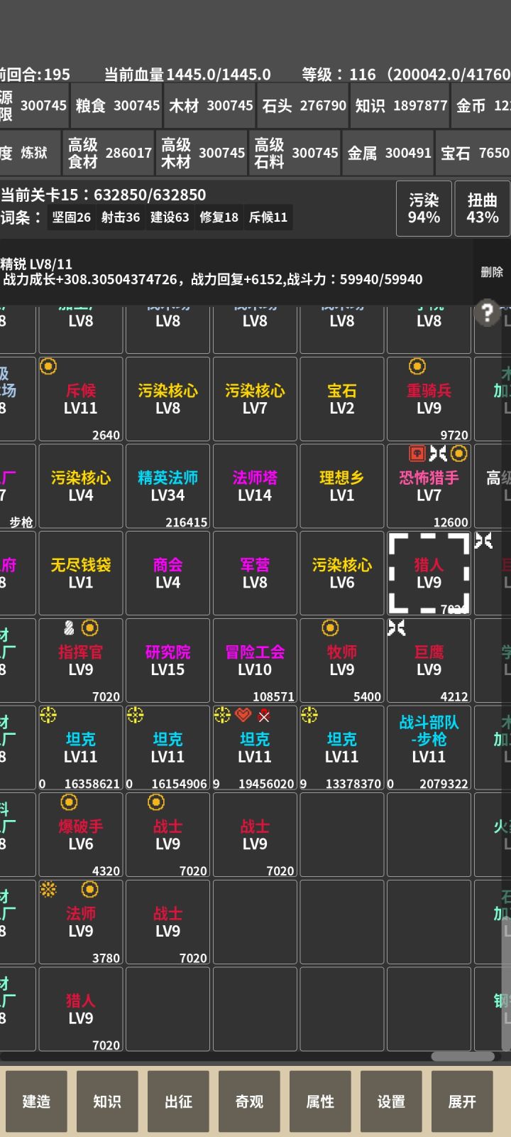Image resolution: width=511 pixels, height=1137 pixels.
Task: Select the 射击36 trait tag
Action: [121, 217]
